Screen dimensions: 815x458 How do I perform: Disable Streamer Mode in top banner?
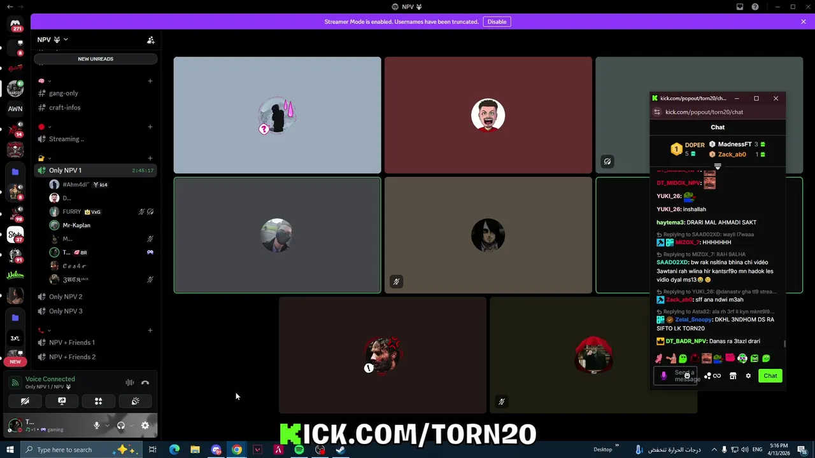click(x=497, y=22)
